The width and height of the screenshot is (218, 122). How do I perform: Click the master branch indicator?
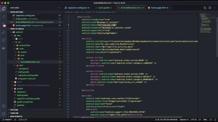[7, 120]
